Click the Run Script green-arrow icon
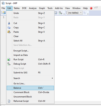The height and width of the screenshot is (106, 101). click(x=9, y=59)
